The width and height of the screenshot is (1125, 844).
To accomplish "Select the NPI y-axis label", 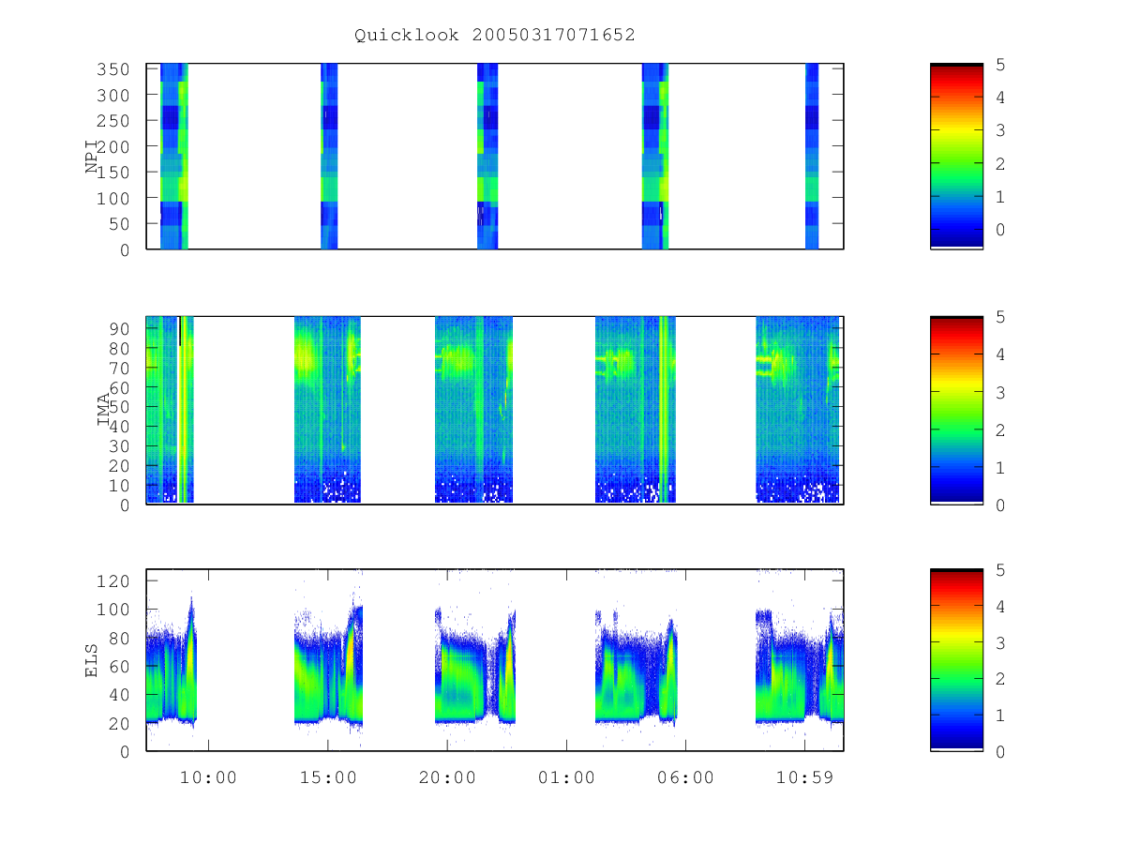I will (x=93, y=156).
